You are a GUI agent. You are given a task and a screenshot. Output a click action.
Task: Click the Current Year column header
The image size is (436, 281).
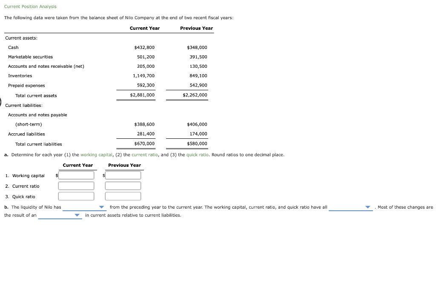tap(145, 28)
